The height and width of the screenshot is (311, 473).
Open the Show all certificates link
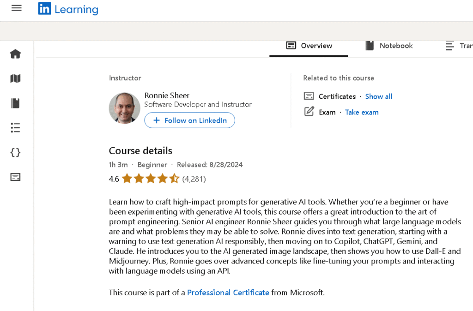click(x=378, y=96)
